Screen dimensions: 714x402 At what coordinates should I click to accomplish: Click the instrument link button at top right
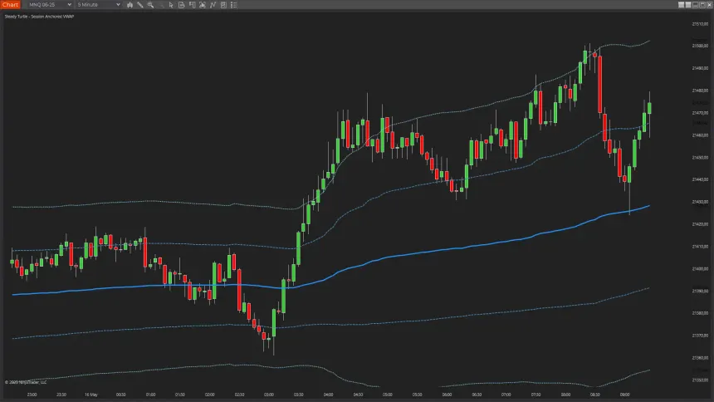(682, 5)
